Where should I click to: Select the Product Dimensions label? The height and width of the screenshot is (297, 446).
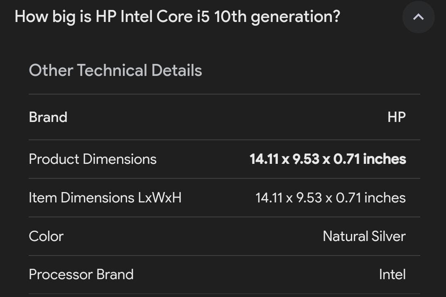tap(93, 159)
